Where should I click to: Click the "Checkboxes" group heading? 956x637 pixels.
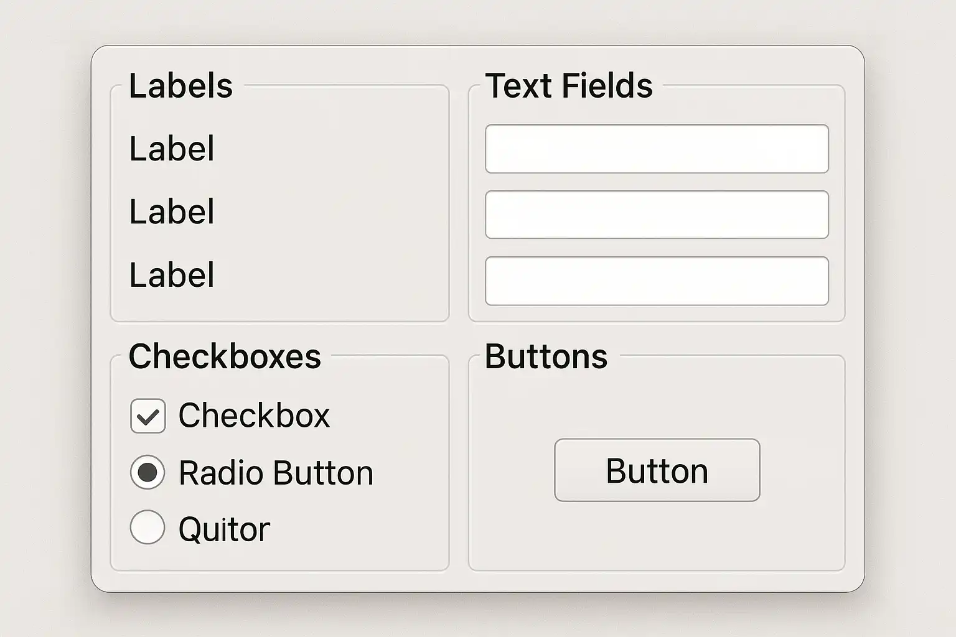(x=225, y=356)
